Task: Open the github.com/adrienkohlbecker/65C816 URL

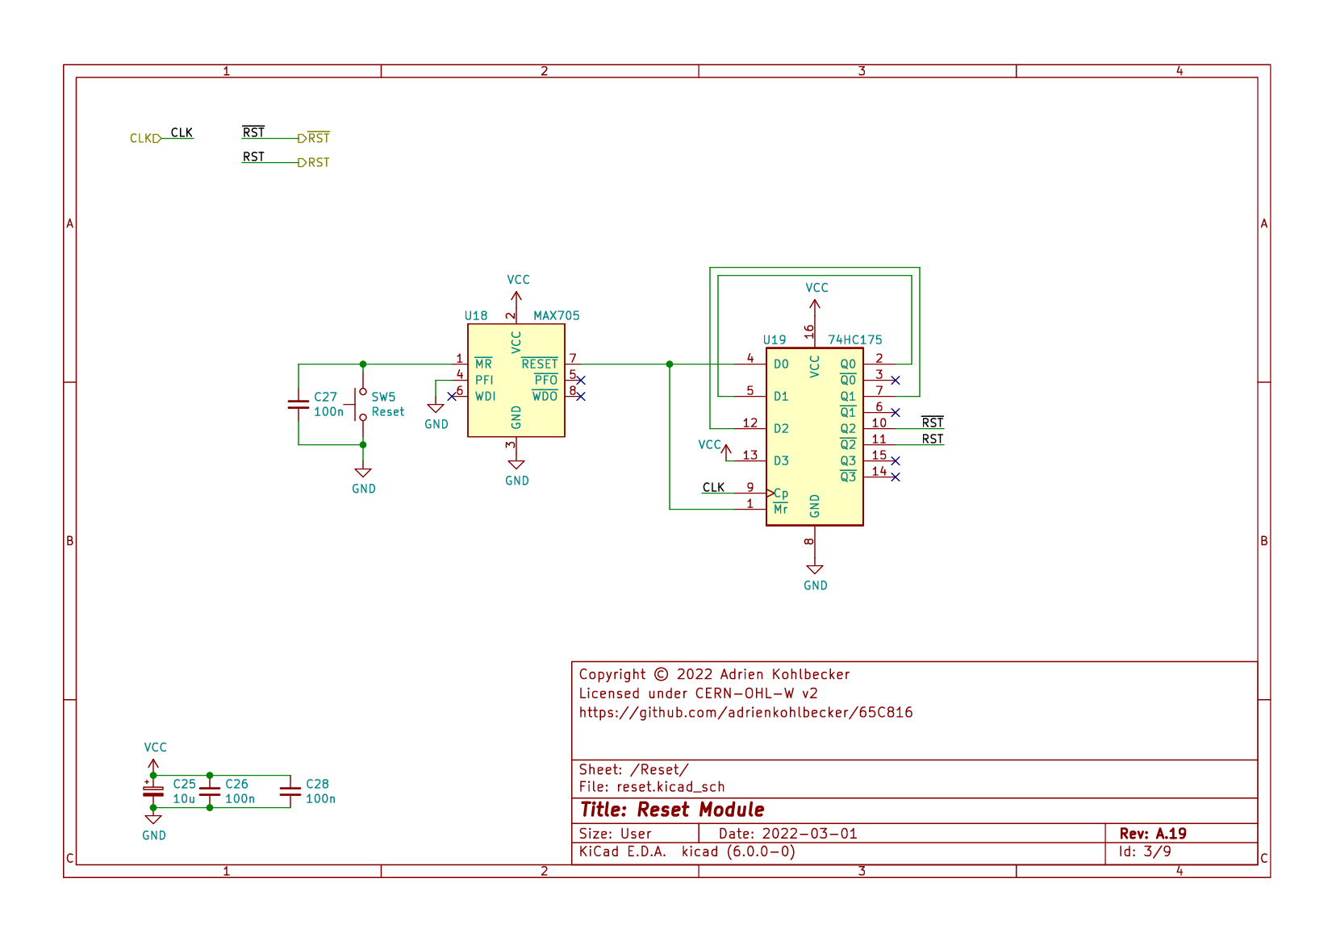Action: coord(746,713)
